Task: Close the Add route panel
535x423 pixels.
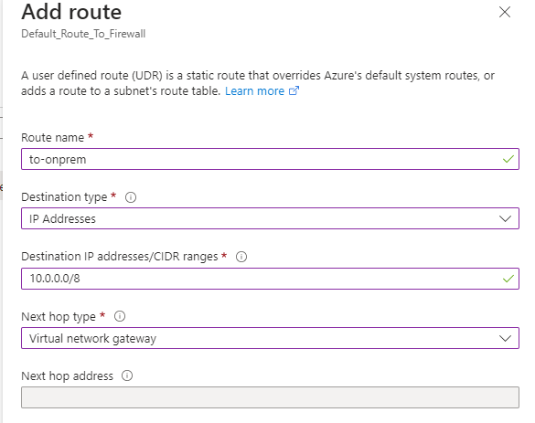Action: [504, 12]
